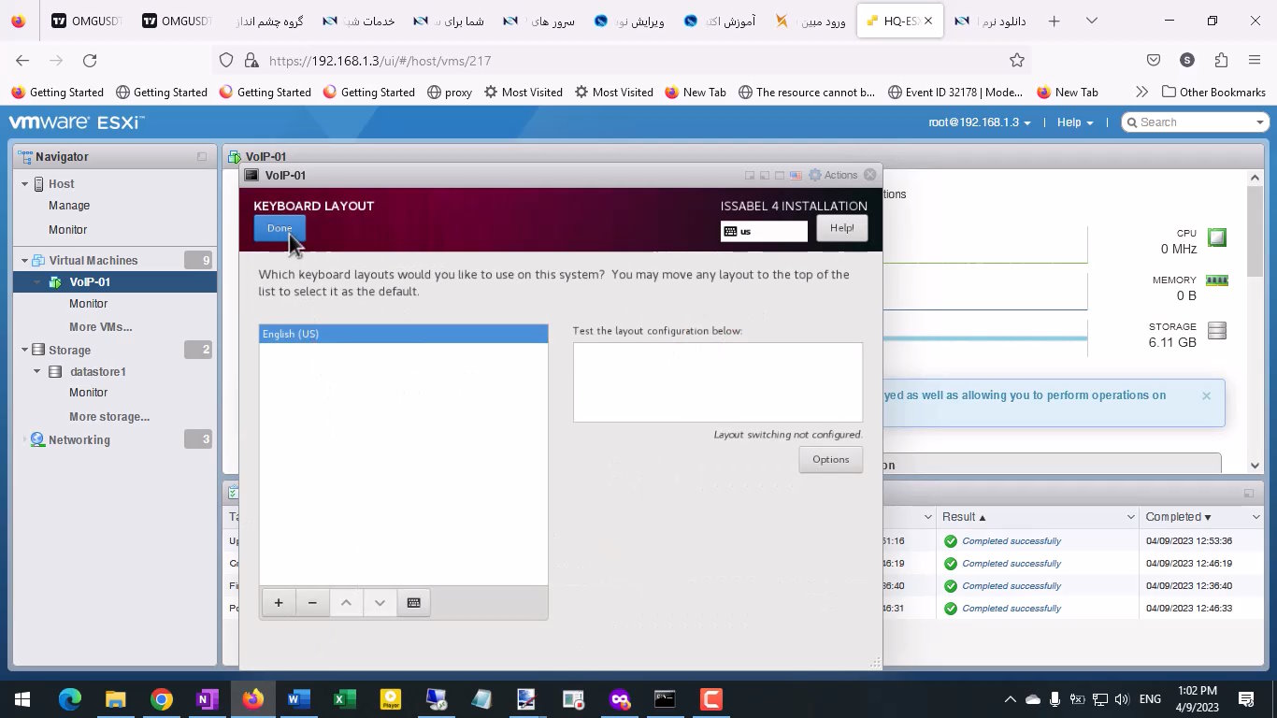This screenshot has height=718, width=1277.
Task: Click Done in the Keyboard Layout installer
Action: [x=280, y=228]
